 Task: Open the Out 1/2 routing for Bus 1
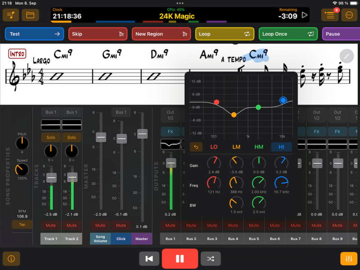[x=171, y=115]
